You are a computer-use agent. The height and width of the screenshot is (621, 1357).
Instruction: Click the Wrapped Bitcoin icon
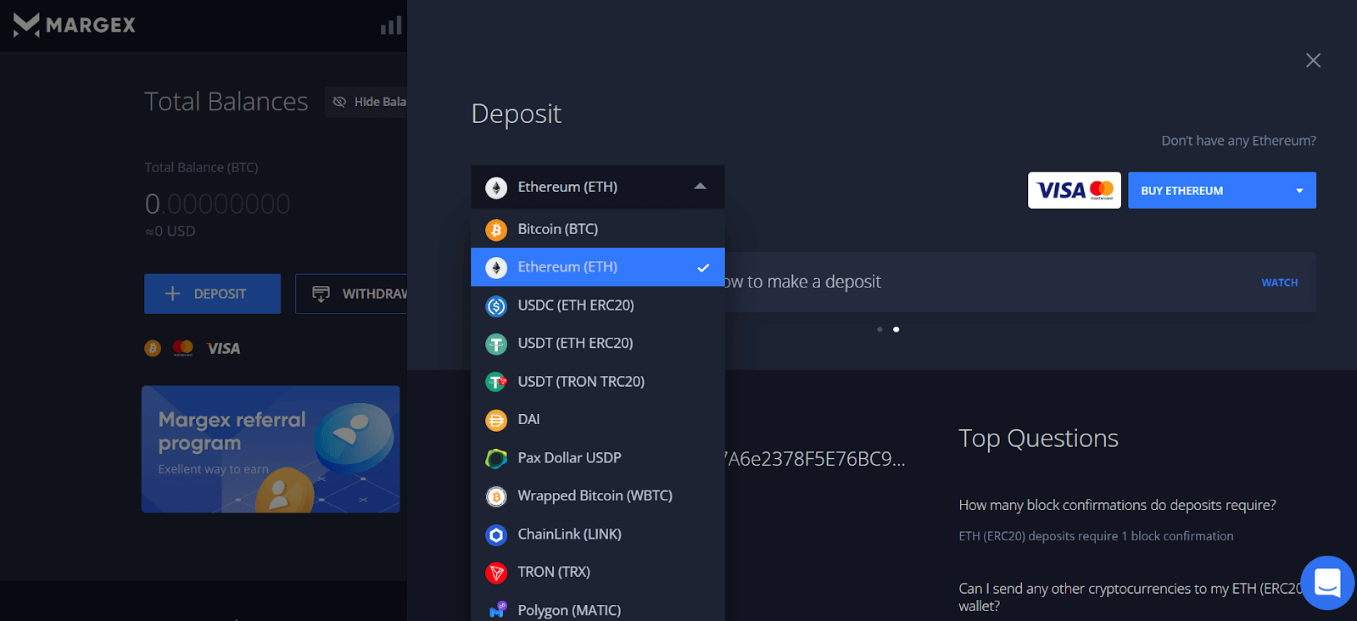[496, 496]
